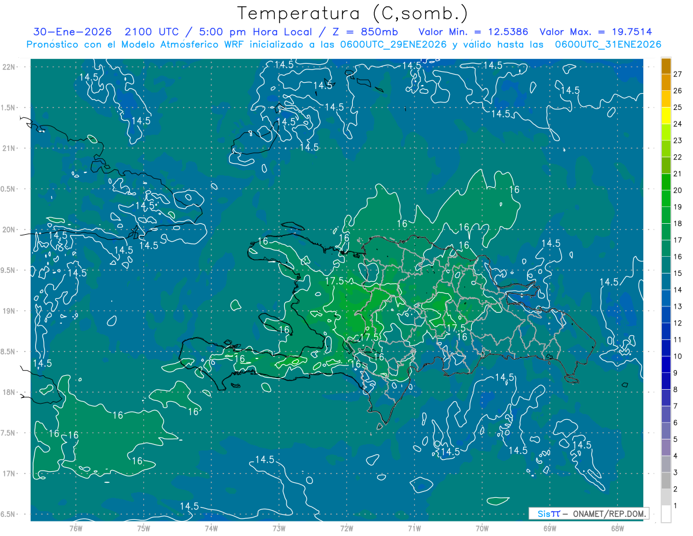Click the '18N' latitude axis label

pyautogui.click(x=10, y=392)
